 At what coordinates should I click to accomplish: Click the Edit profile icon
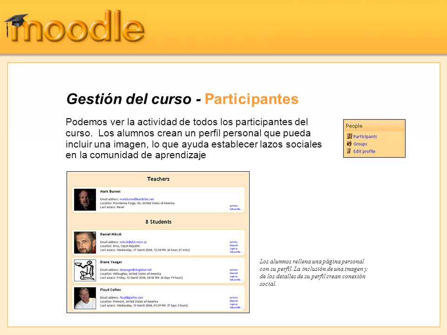pos(349,151)
